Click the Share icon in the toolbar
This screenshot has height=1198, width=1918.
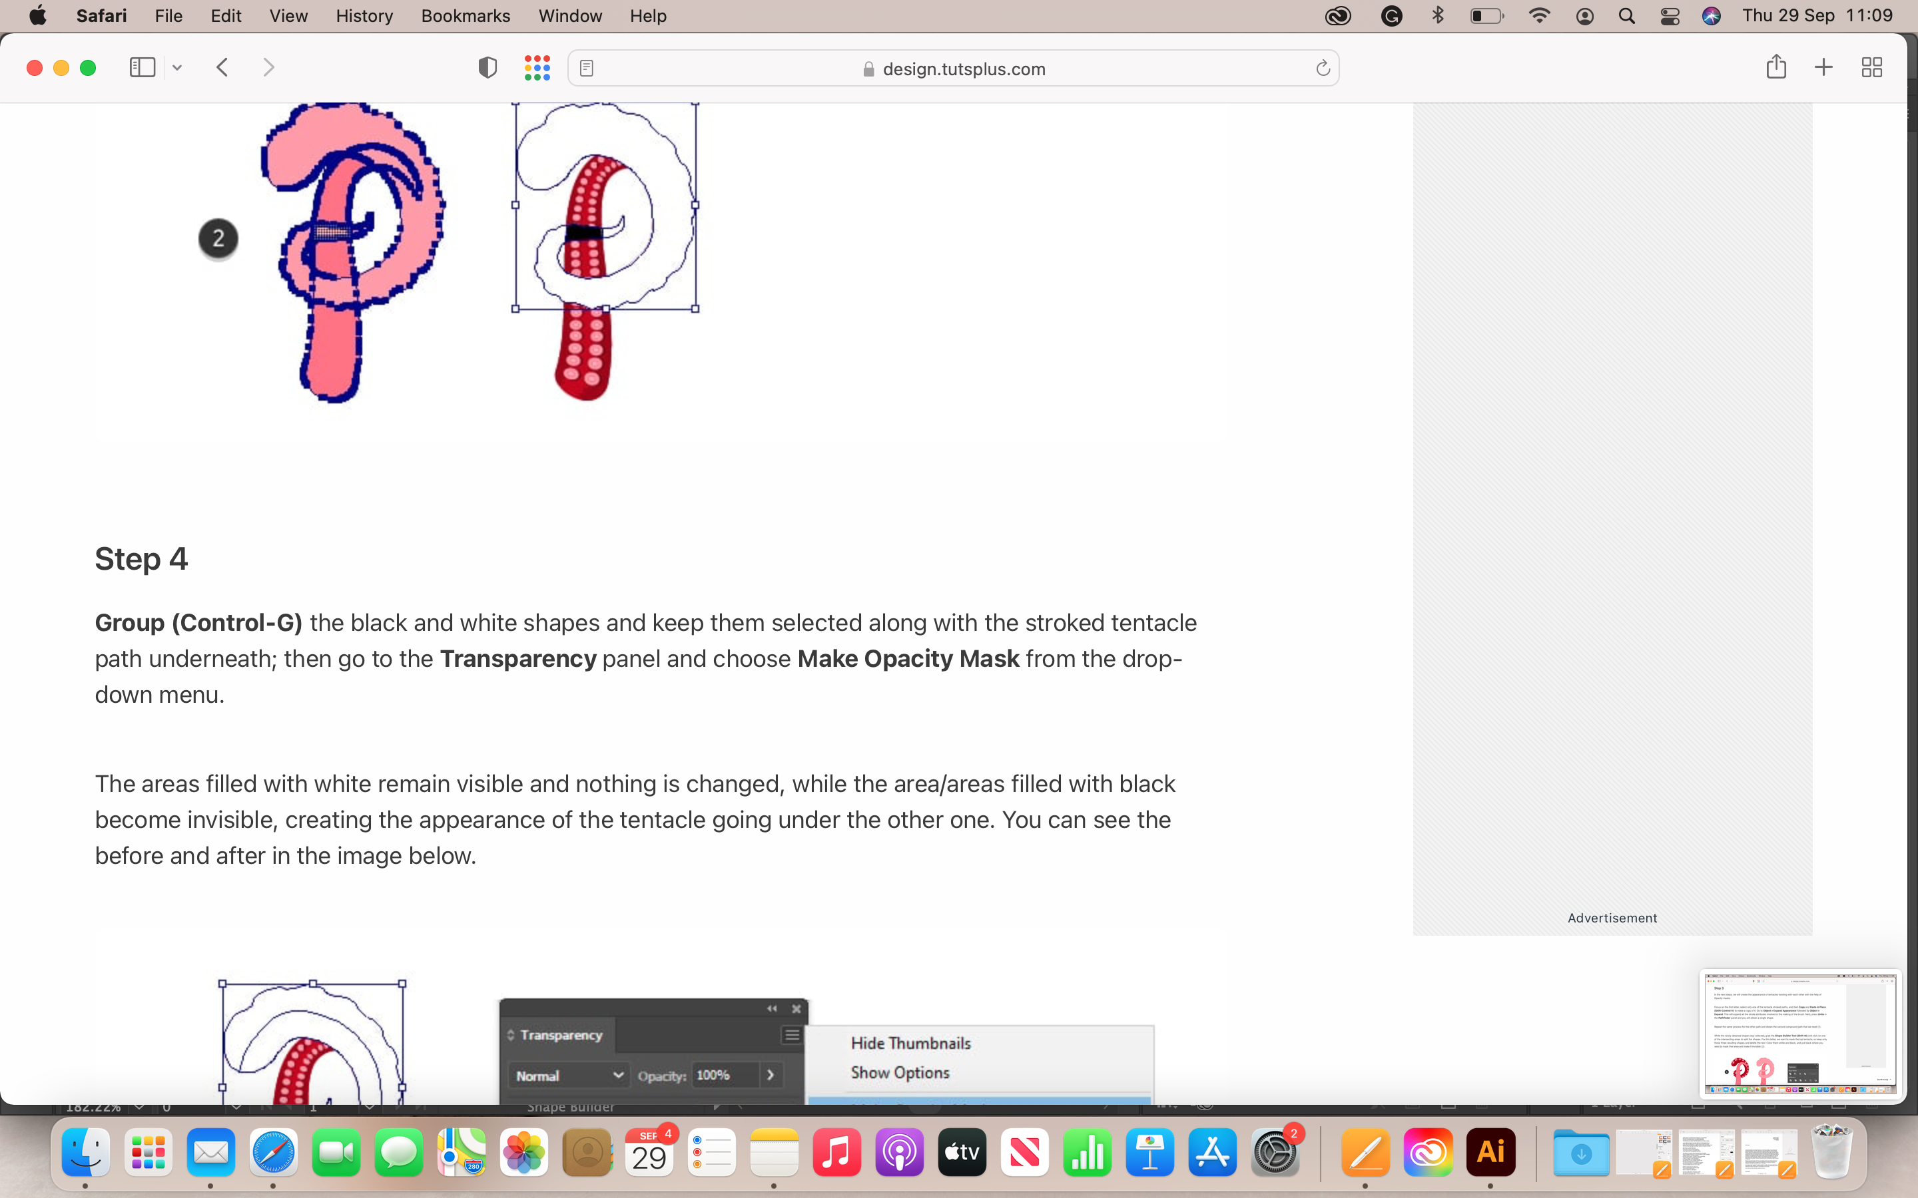[x=1776, y=67]
